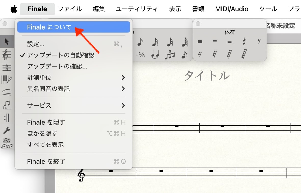Choose the double whole rest
The height and width of the screenshot is (193, 301).
tap(200, 41)
